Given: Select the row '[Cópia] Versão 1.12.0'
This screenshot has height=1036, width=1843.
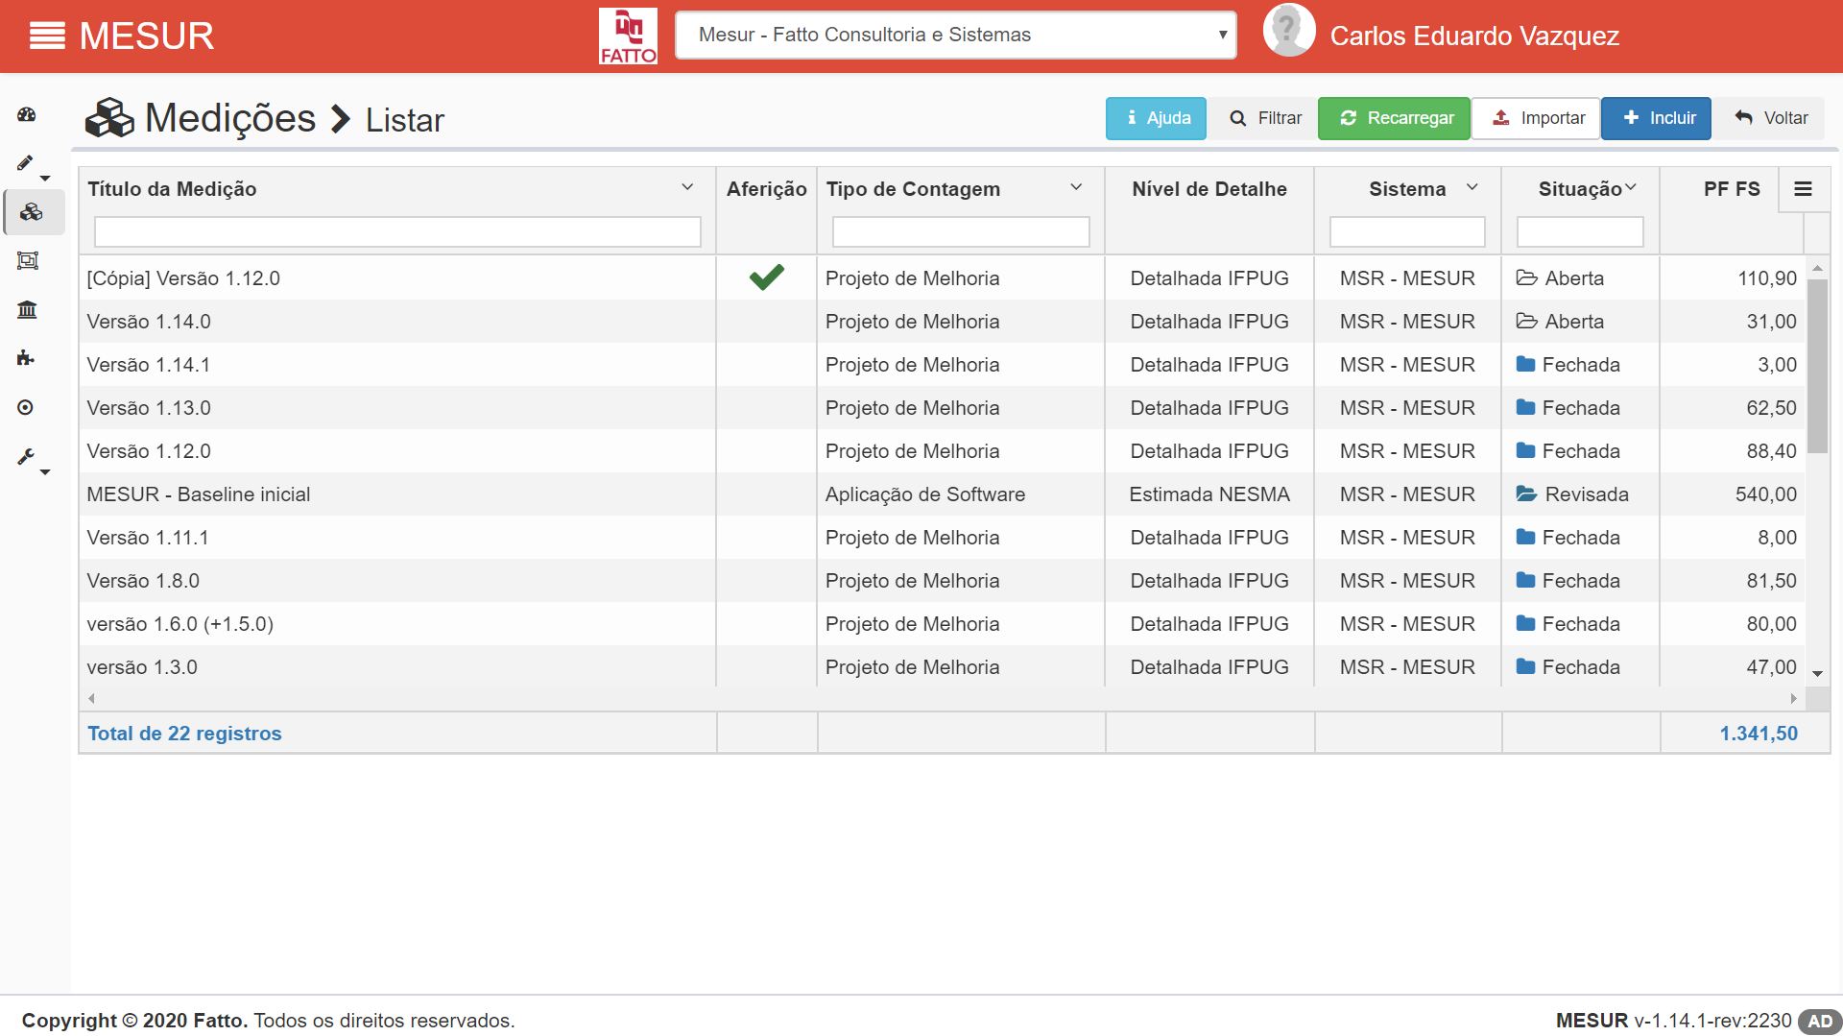Looking at the screenshot, I should (943, 277).
